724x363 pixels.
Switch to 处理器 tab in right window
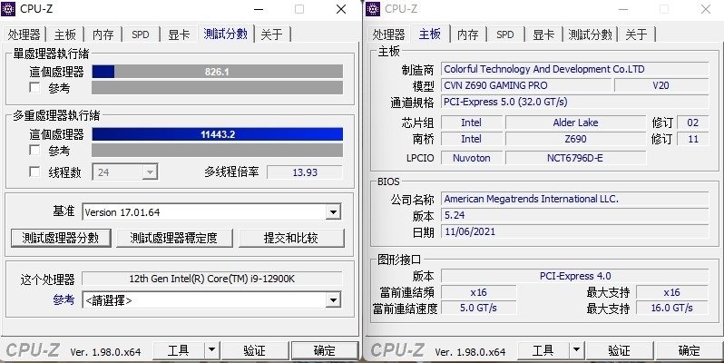[x=389, y=34]
